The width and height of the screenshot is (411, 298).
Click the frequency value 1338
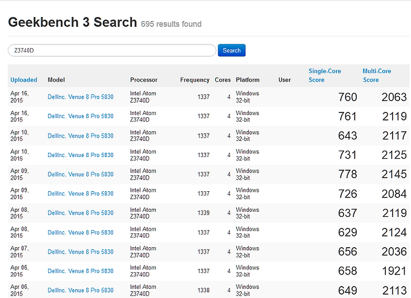pos(203,290)
